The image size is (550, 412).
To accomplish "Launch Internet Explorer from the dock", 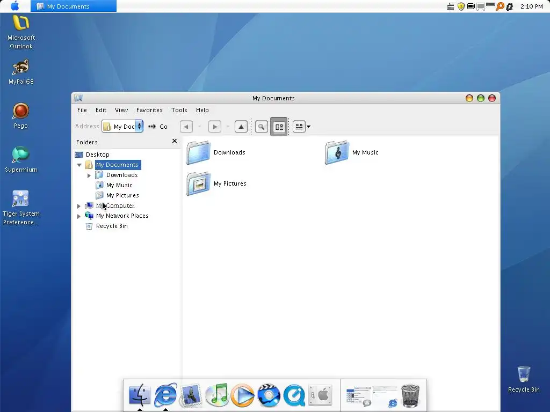I will click(165, 395).
